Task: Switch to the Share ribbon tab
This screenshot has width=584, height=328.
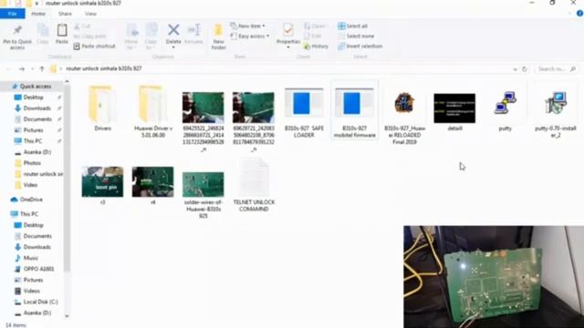Action: click(x=65, y=14)
